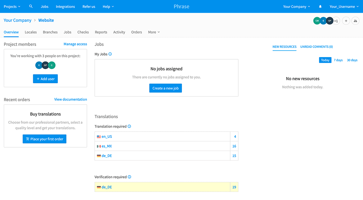363x200 pixels.
Task: Click the CM avatar in header
Action: pyautogui.click(x=317, y=21)
